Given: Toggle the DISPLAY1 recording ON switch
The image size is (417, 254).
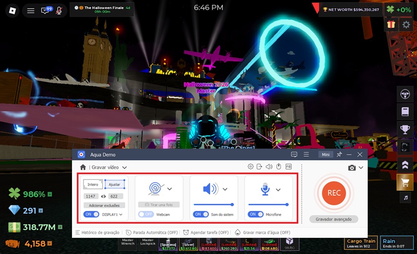Looking at the screenshot, I should [91, 214].
